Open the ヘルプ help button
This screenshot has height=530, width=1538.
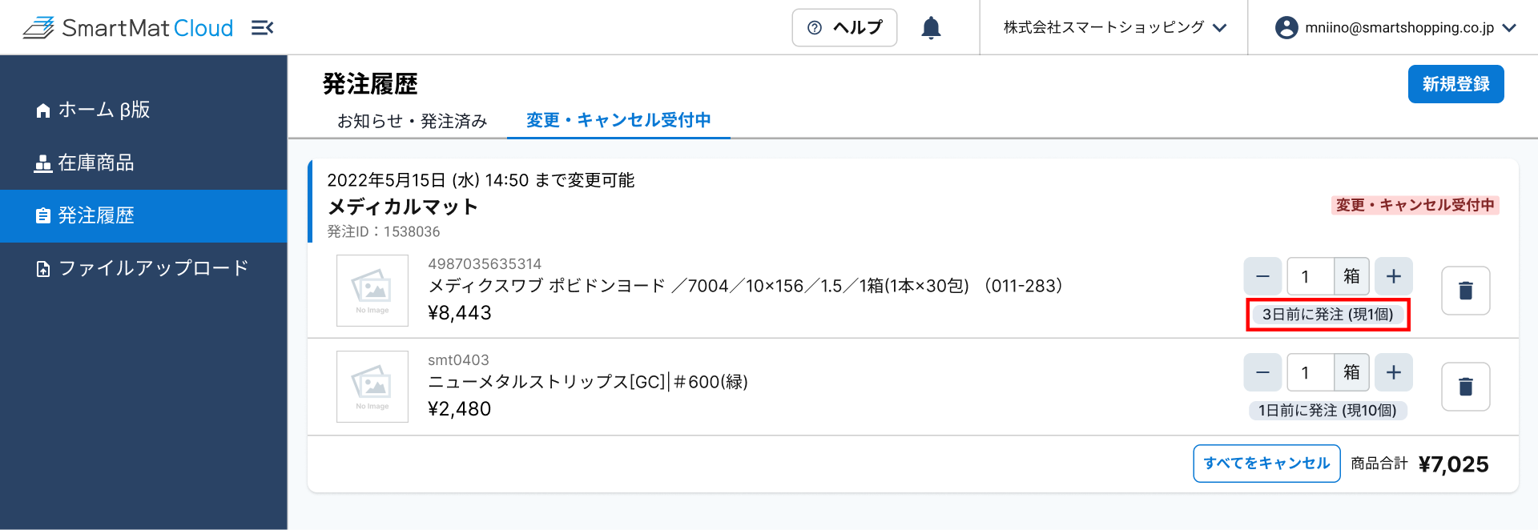click(x=844, y=28)
